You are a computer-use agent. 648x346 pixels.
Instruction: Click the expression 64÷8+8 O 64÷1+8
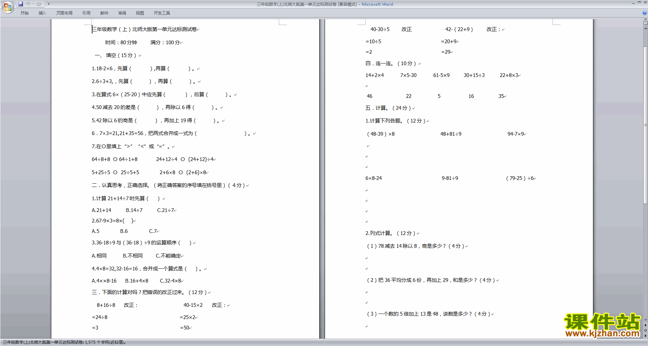click(x=115, y=159)
